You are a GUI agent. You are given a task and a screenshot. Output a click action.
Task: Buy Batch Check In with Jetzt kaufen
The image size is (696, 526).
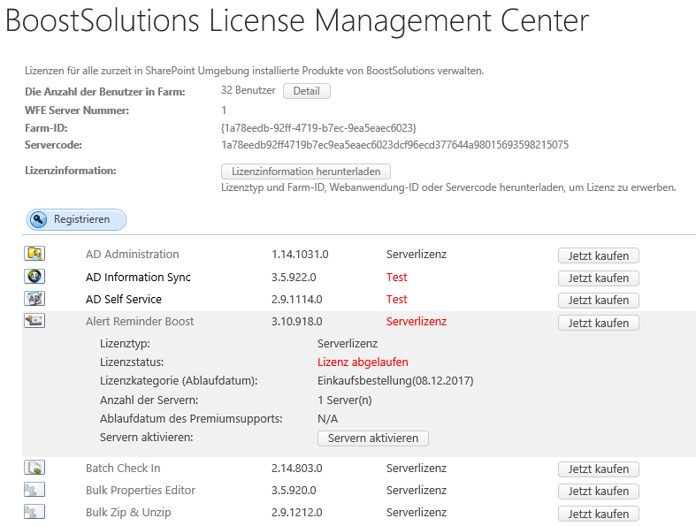[x=599, y=469]
